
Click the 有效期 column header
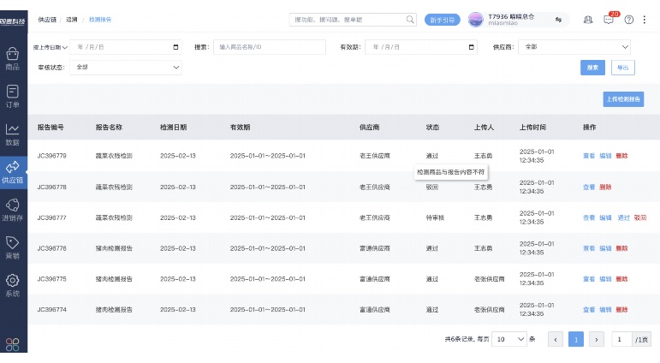(x=240, y=128)
